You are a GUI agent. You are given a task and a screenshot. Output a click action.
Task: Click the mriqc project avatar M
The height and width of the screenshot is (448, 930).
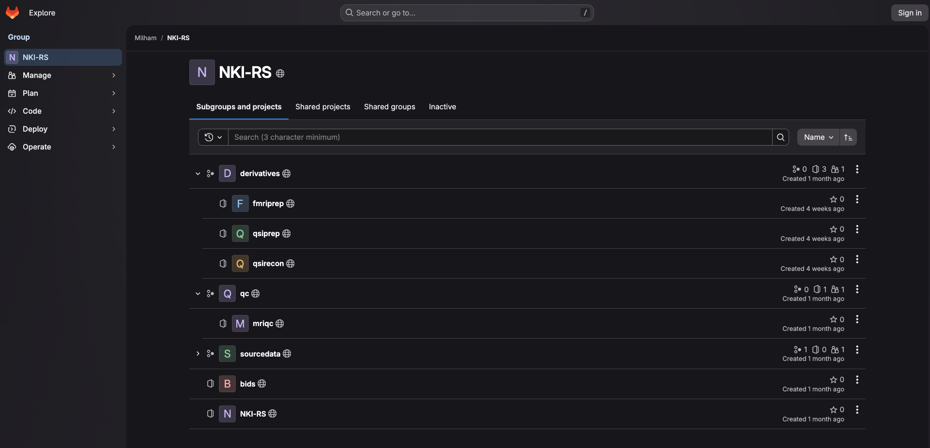pos(240,324)
